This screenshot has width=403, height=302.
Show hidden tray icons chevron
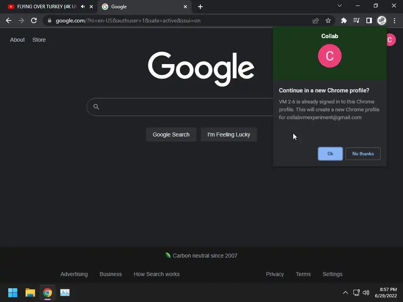pyautogui.click(x=346, y=293)
